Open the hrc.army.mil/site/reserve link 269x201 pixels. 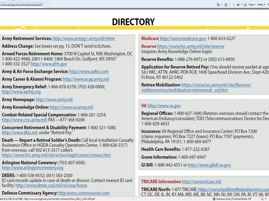[x=191, y=46]
